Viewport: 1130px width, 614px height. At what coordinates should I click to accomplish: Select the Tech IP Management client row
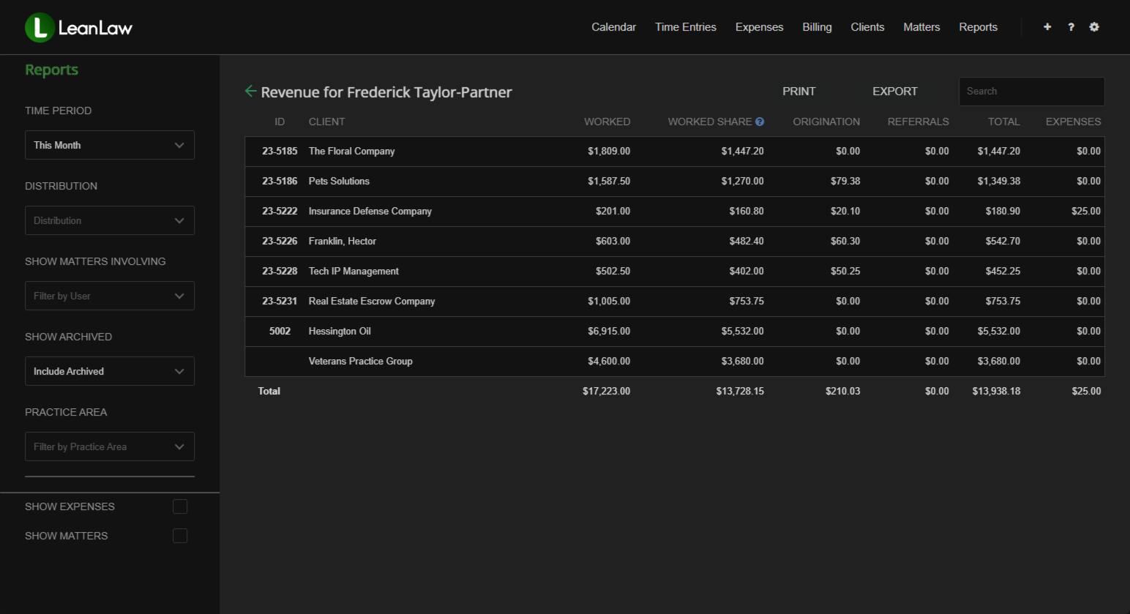pos(674,272)
